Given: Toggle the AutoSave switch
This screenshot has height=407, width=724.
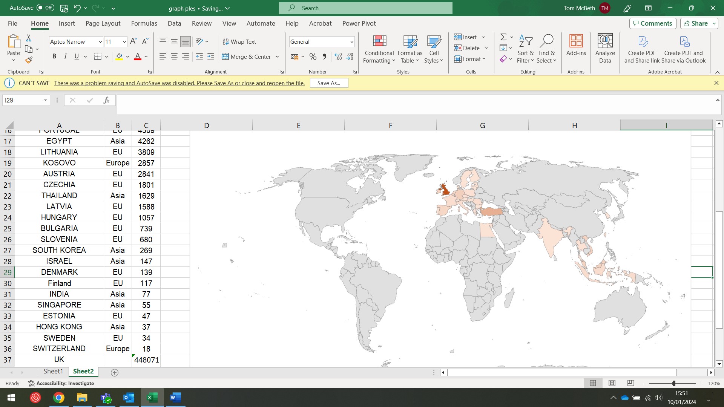Looking at the screenshot, I should click(x=45, y=8).
